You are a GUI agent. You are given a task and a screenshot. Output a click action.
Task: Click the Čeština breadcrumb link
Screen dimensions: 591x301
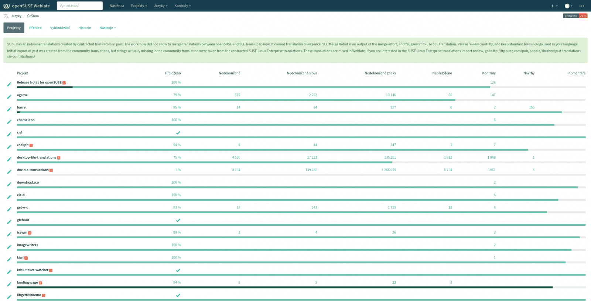coord(33,16)
